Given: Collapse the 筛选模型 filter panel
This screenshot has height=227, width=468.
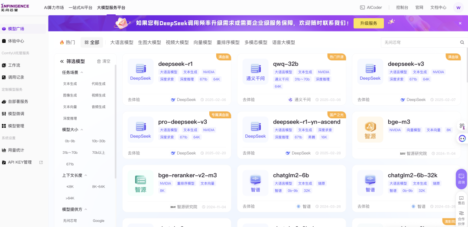Looking at the screenshot, I should tap(62, 61).
